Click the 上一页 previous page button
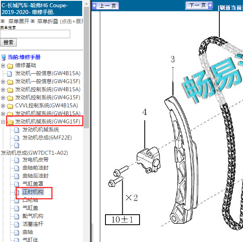This screenshot has width=243, height=242. [x=105, y=6]
